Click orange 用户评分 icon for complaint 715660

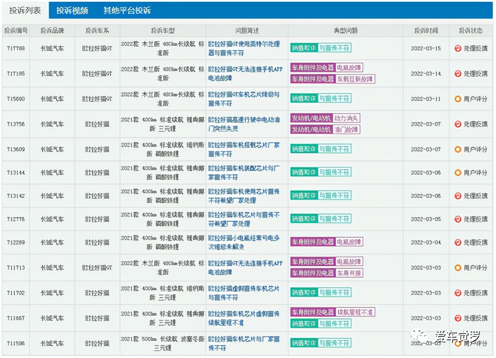(458, 99)
